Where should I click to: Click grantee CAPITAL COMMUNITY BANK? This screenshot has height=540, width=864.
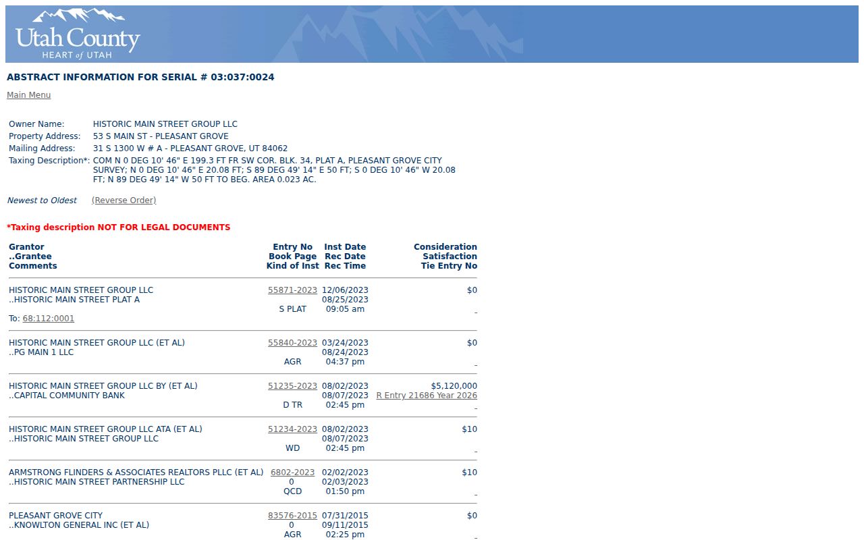tap(67, 396)
